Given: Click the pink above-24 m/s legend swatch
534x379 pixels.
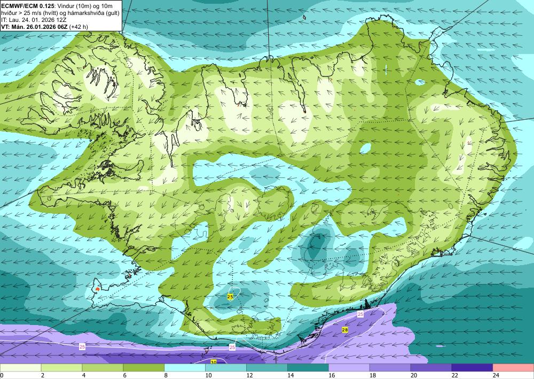Looking at the screenshot, I should point(513,368).
